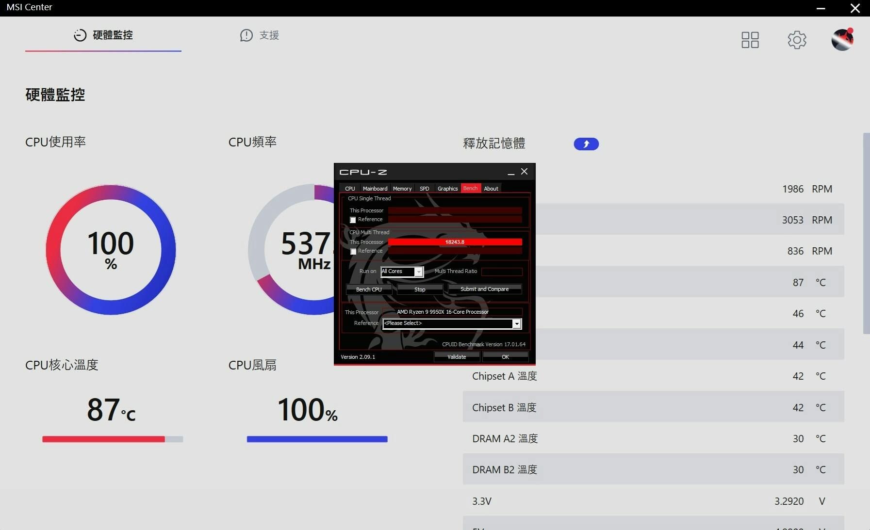Open the MSI Center apps grid icon
This screenshot has width=870, height=530.
pyautogui.click(x=750, y=40)
